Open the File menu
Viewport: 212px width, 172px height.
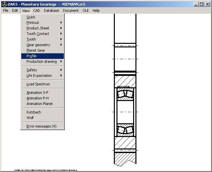(6, 10)
